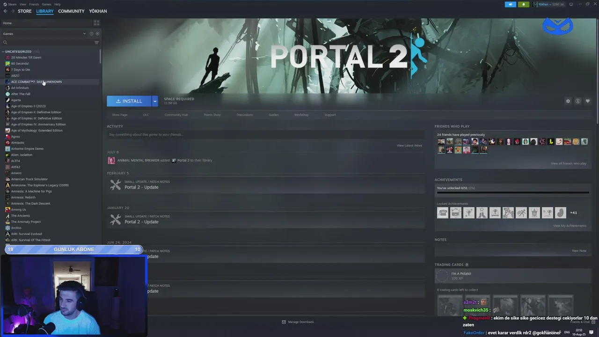This screenshot has width=599, height=337.
Task: Switch to Big Picture monitor icon
Action: coord(571,4)
